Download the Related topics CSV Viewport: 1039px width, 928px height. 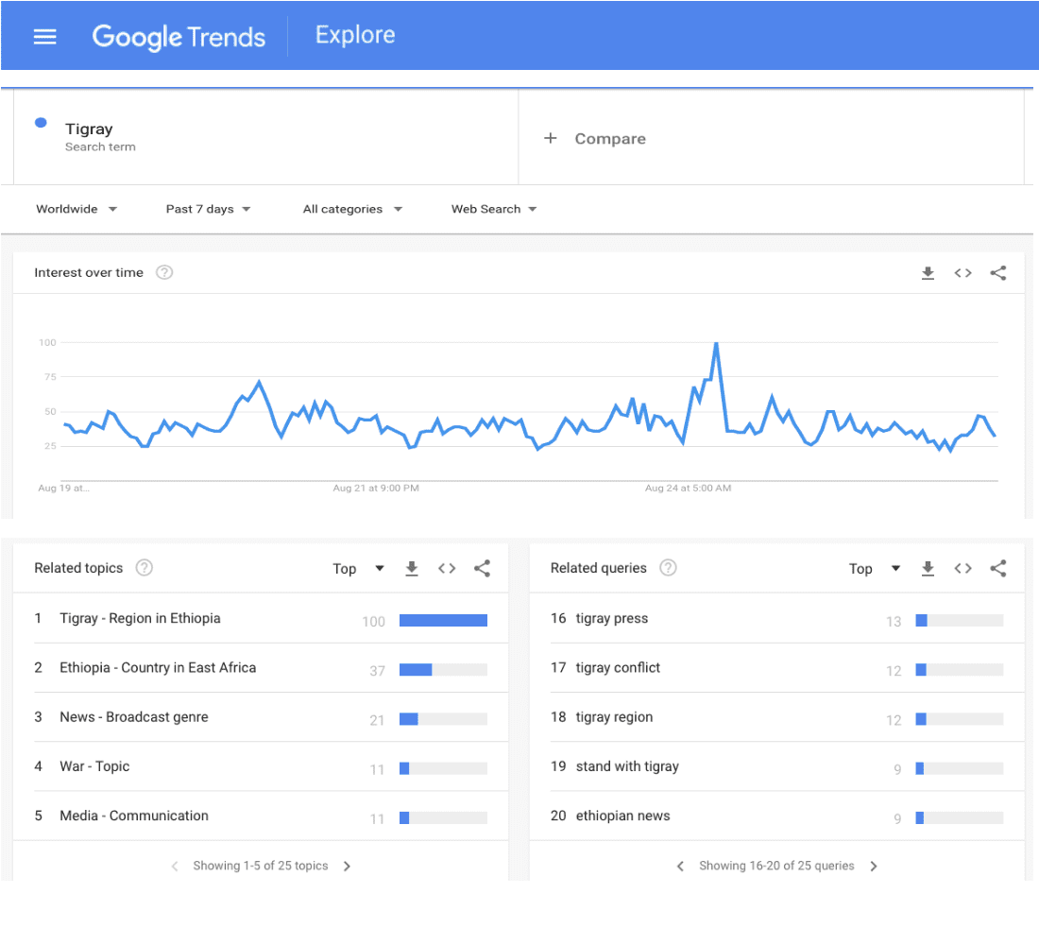click(x=412, y=568)
